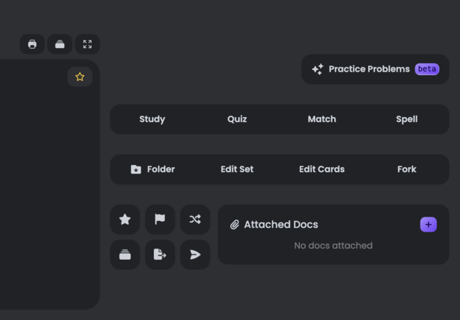The image size is (460, 320).
Task: Click the export document icon
Action: (160, 255)
